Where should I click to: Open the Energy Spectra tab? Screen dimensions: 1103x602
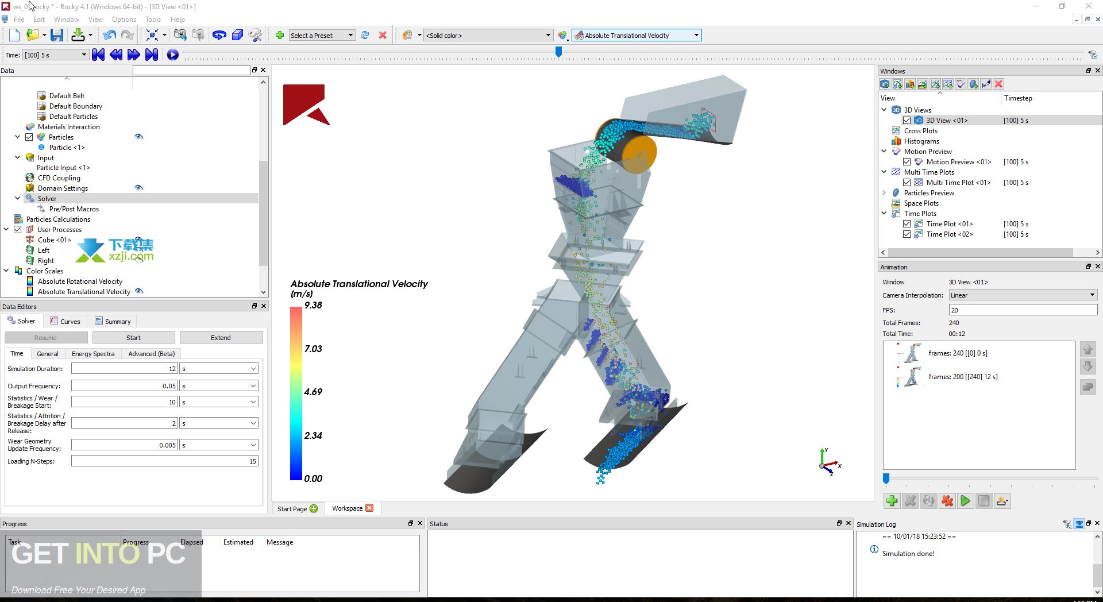click(93, 354)
